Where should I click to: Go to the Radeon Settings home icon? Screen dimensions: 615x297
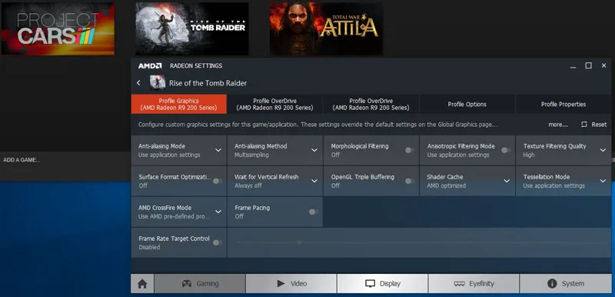[142, 284]
